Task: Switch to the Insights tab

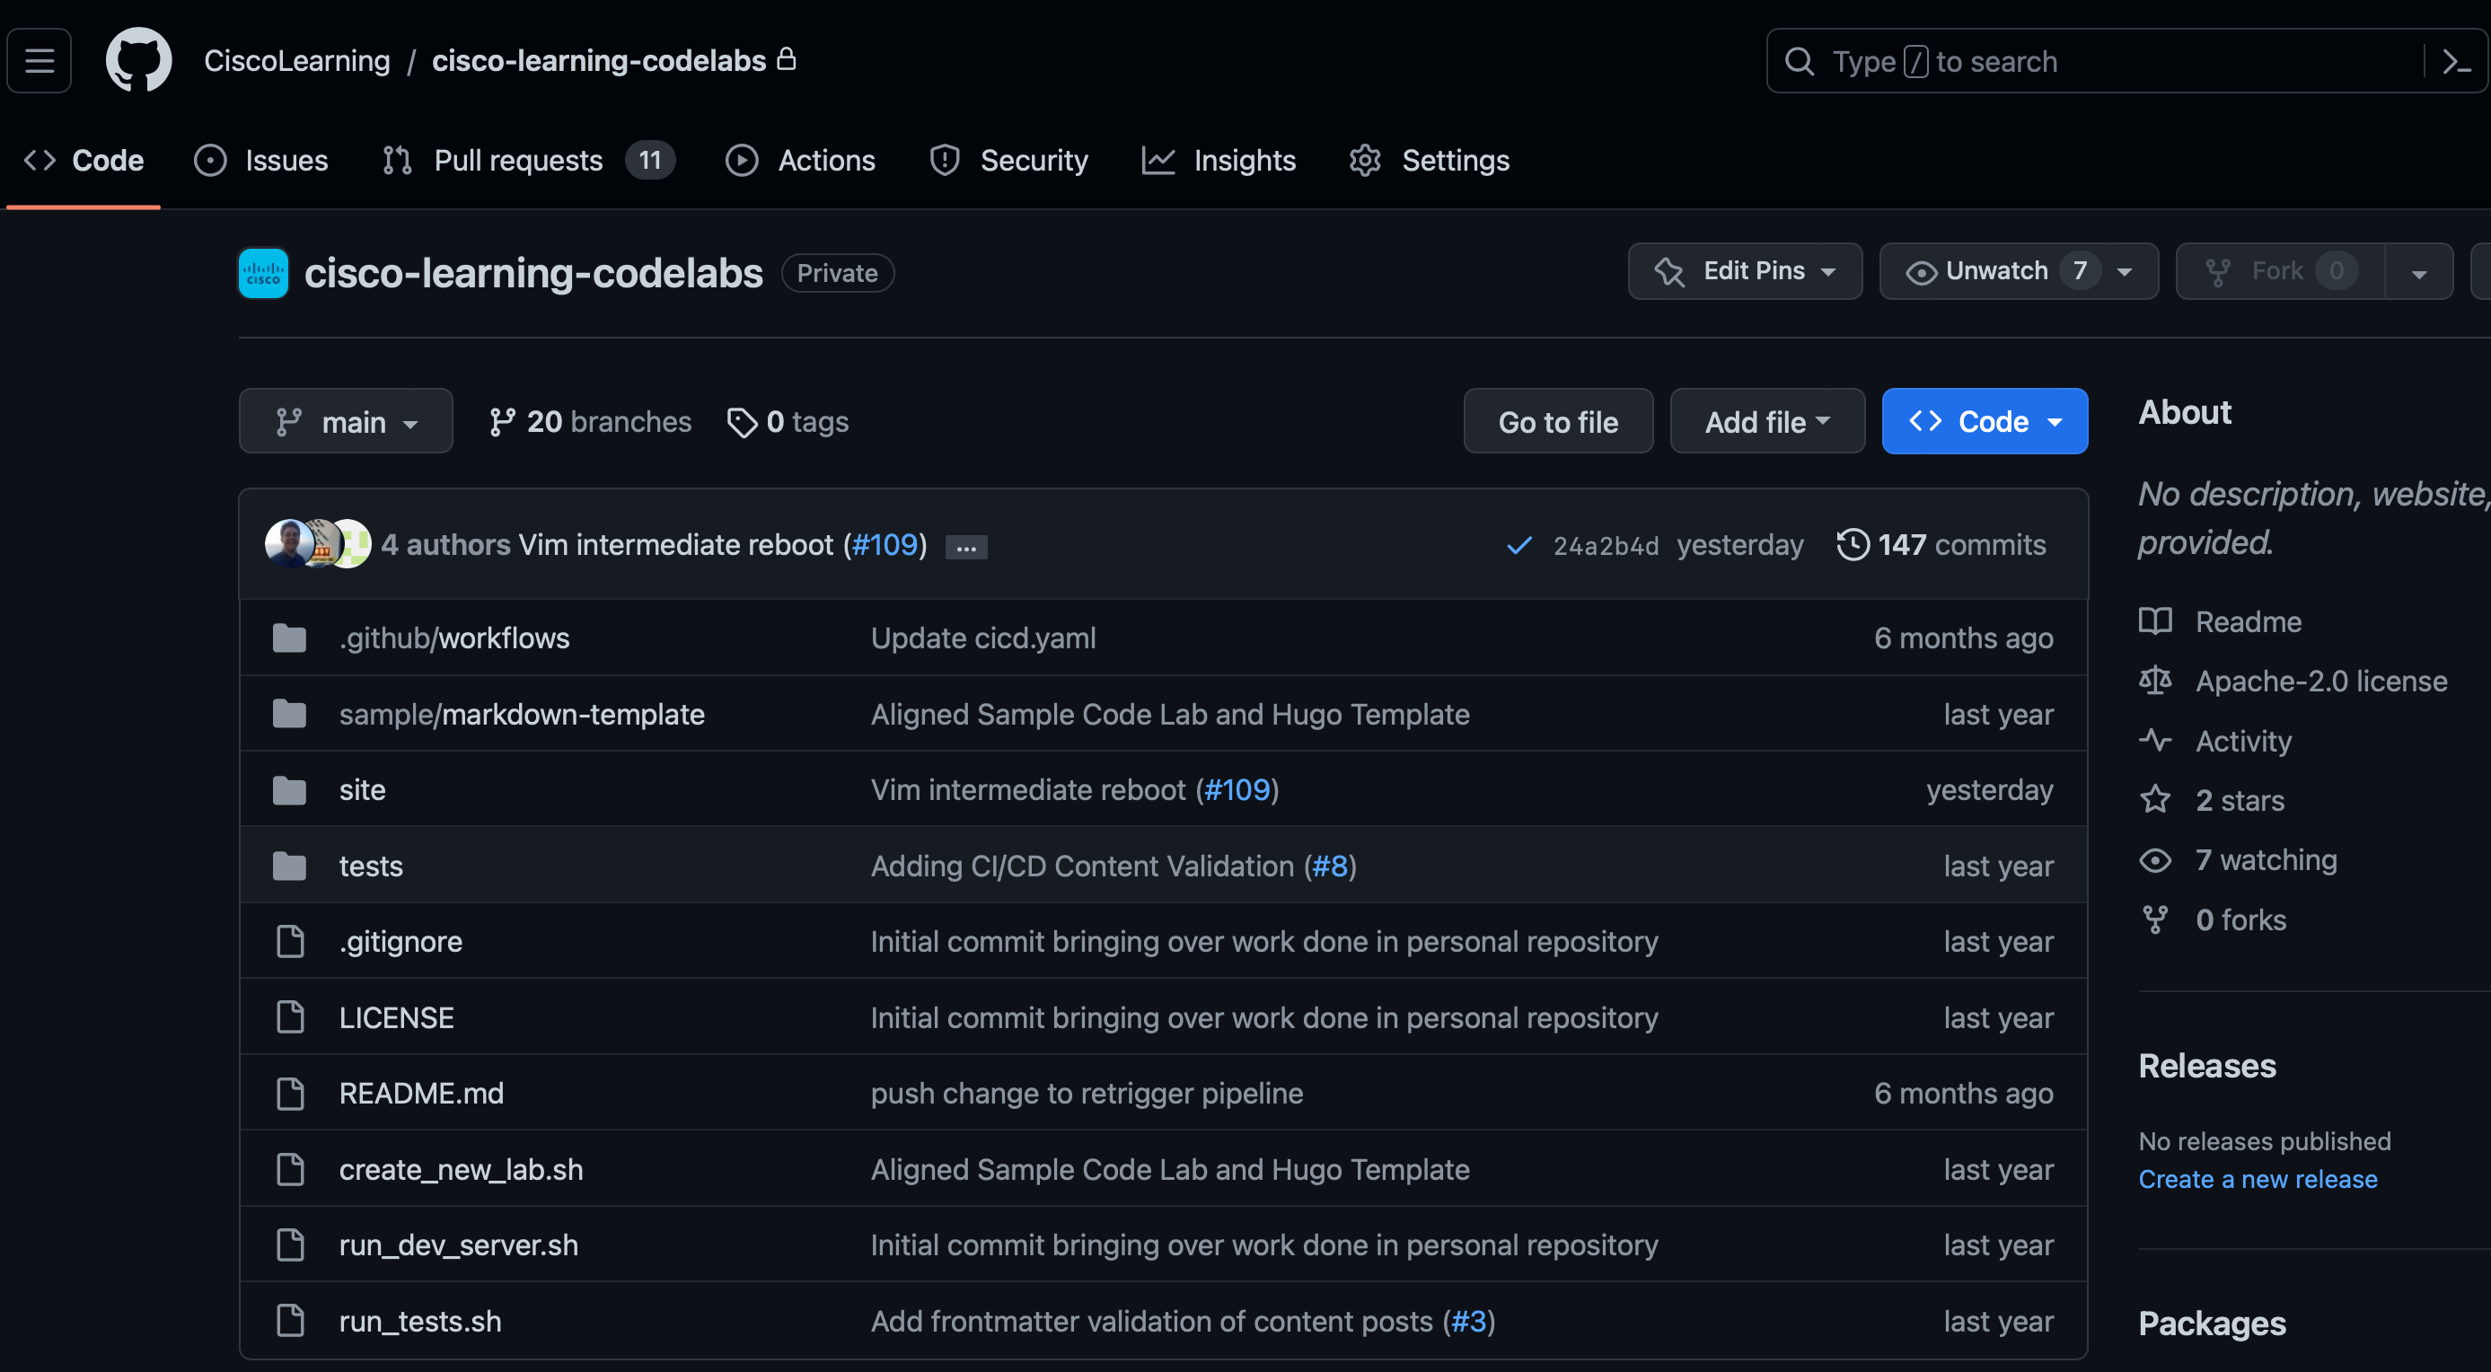Action: coord(1219,161)
